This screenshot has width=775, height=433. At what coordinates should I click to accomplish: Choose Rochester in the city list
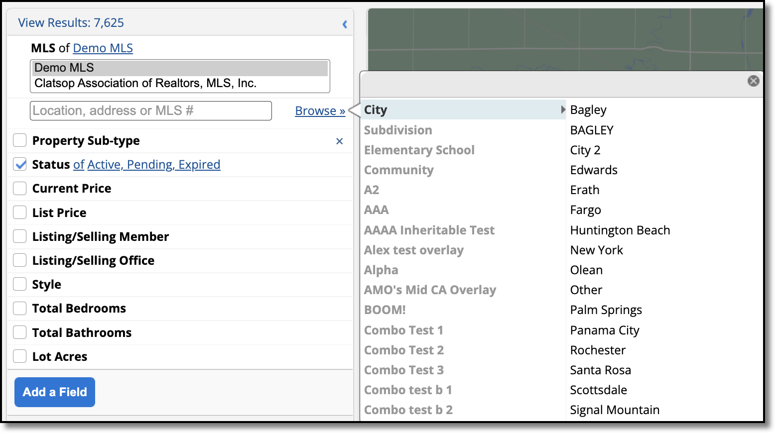[598, 350]
